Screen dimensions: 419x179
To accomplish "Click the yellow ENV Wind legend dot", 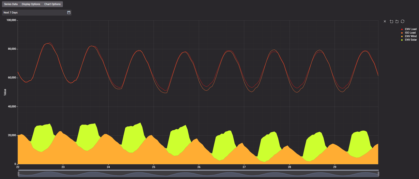I will pyautogui.click(x=402, y=36).
